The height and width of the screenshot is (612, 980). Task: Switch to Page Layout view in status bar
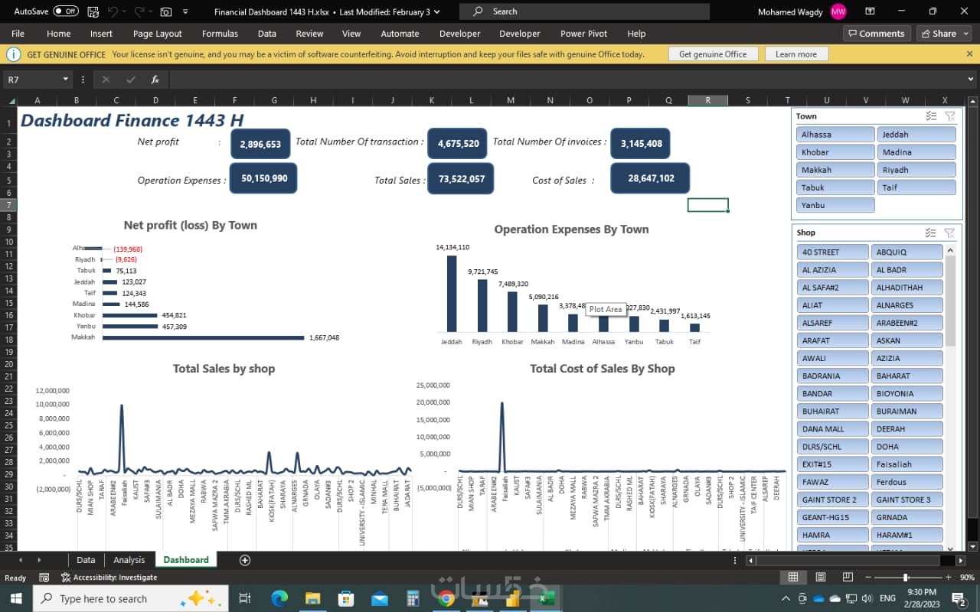pyautogui.click(x=821, y=577)
